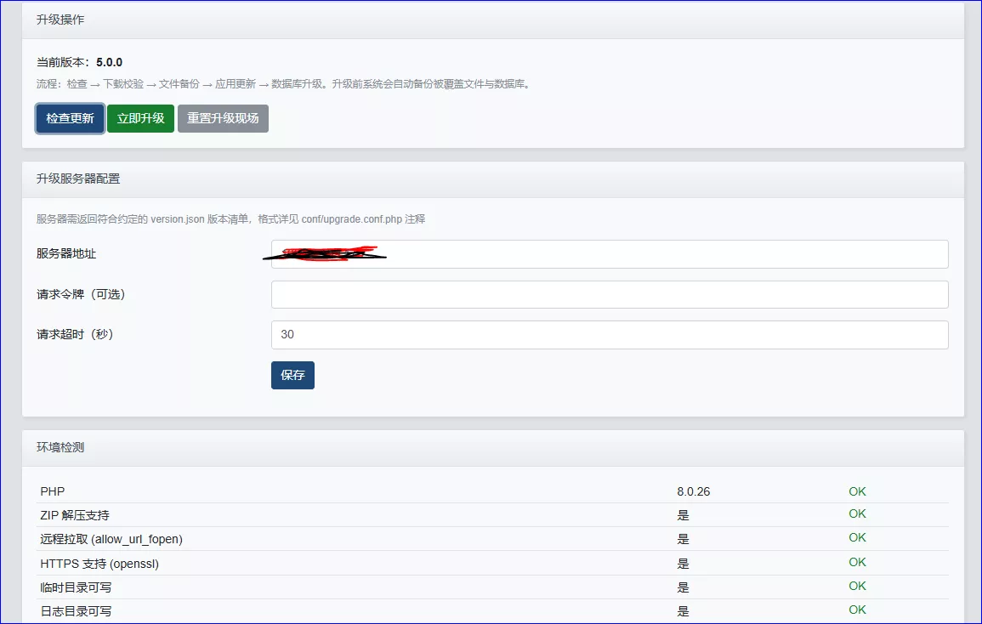Click the 检查更新 button
982x624 pixels.
coord(70,118)
